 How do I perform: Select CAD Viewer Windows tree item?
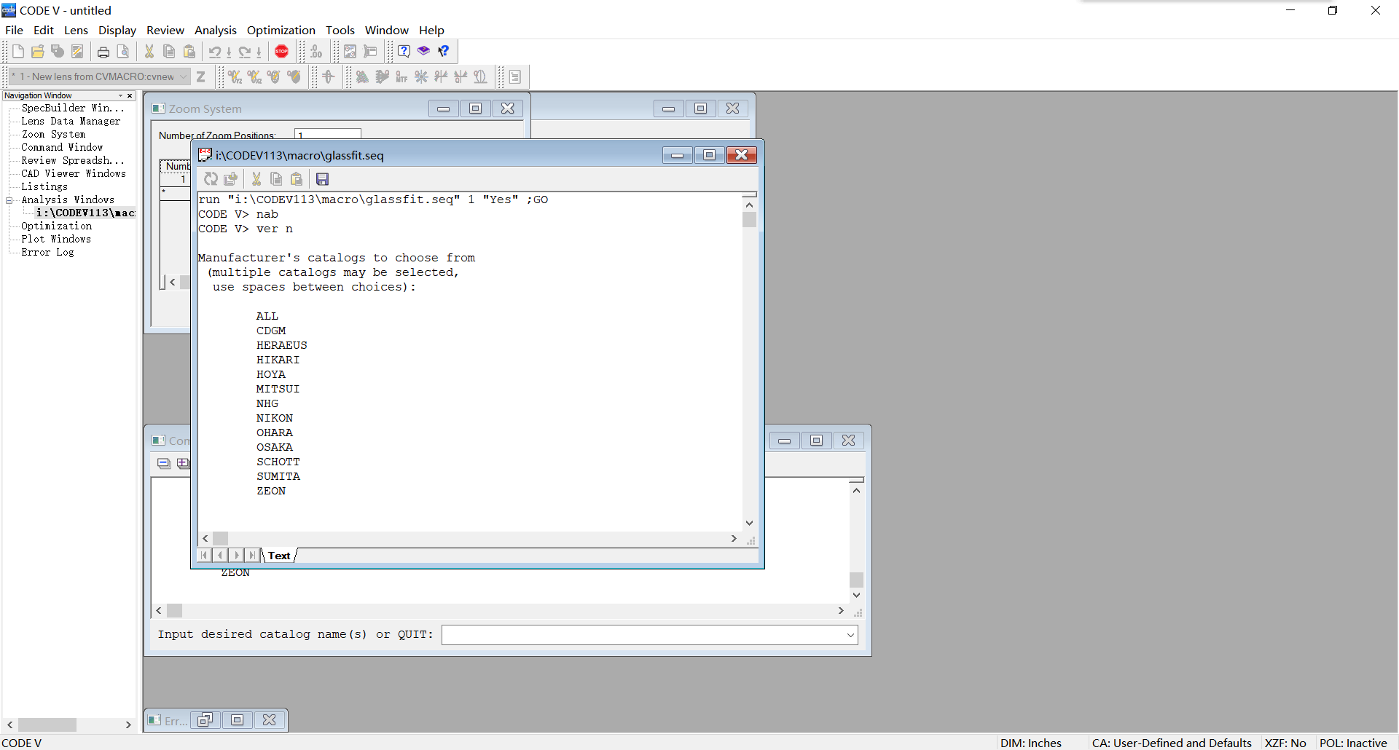(74, 174)
